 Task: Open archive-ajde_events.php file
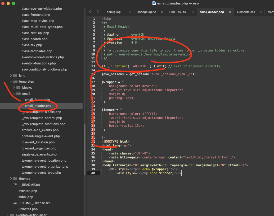[40, 130]
